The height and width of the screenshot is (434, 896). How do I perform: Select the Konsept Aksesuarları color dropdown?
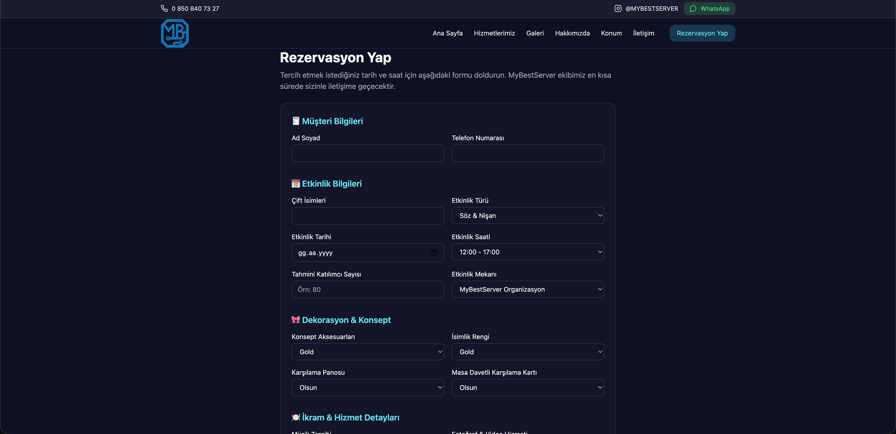367,352
